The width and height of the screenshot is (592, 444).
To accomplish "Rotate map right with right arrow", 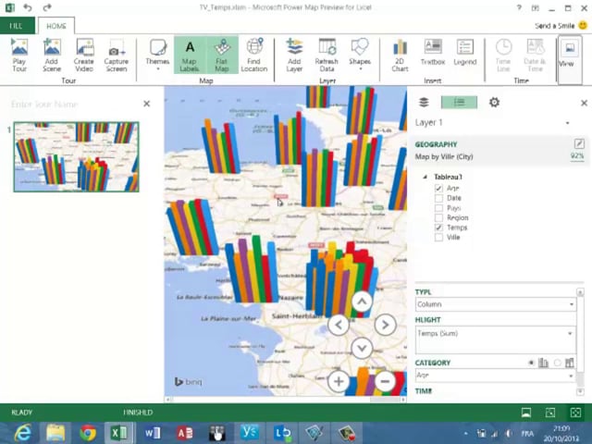I will tap(385, 325).
